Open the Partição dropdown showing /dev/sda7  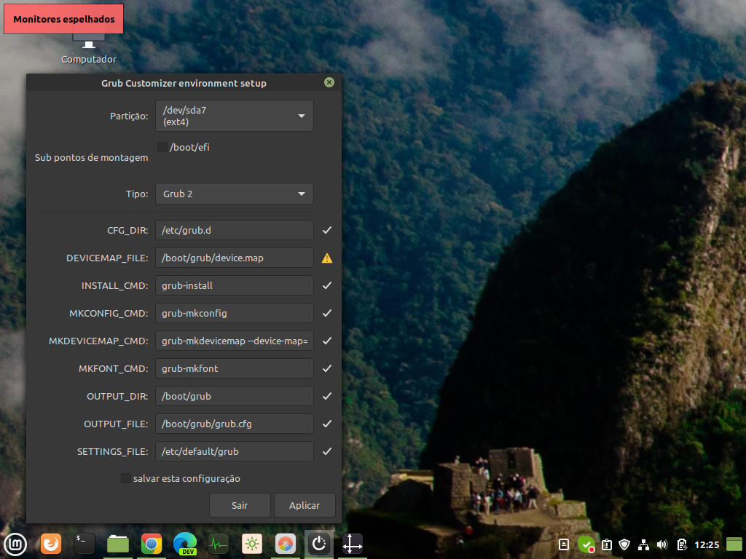point(234,116)
